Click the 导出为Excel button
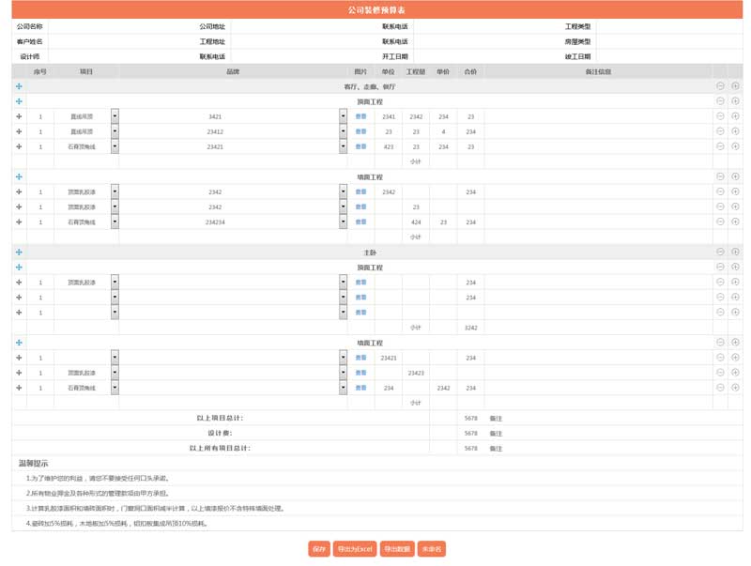 355,549
